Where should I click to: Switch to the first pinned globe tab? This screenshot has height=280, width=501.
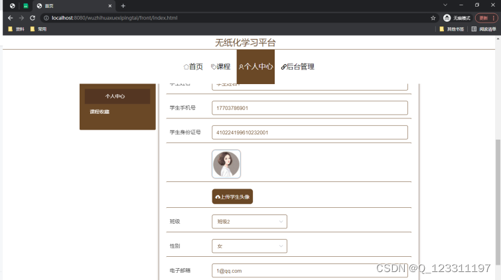(12, 6)
